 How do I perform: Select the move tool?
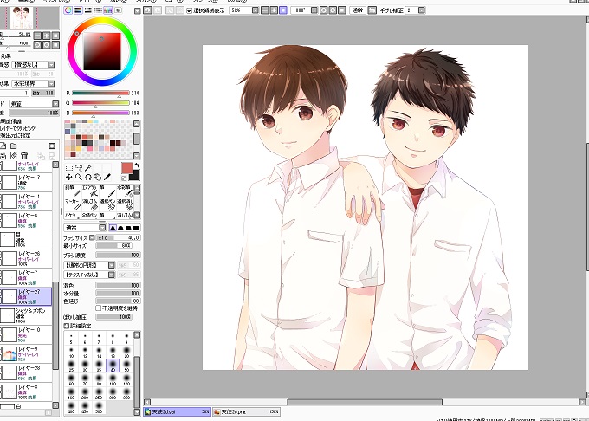69,177
